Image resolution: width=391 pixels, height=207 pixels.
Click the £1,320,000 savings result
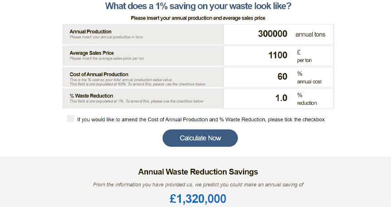click(x=198, y=199)
